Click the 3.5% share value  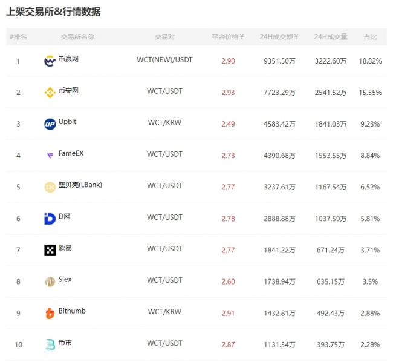[370, 281]
